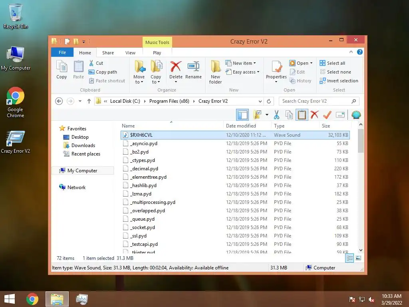Click Select none in the ribbon
The width and height of the screenshot is (409, 307).
click(335, 72)
